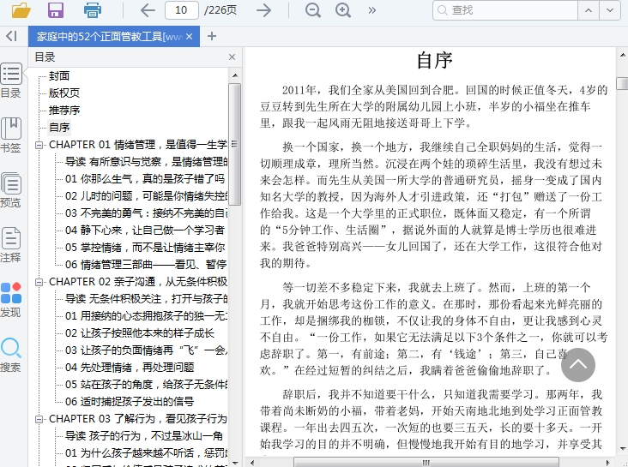Go to the previous page with the left arrow
The height and width of the screenshot is (467, 628).
pyautogui.click(x=148, y=10)
